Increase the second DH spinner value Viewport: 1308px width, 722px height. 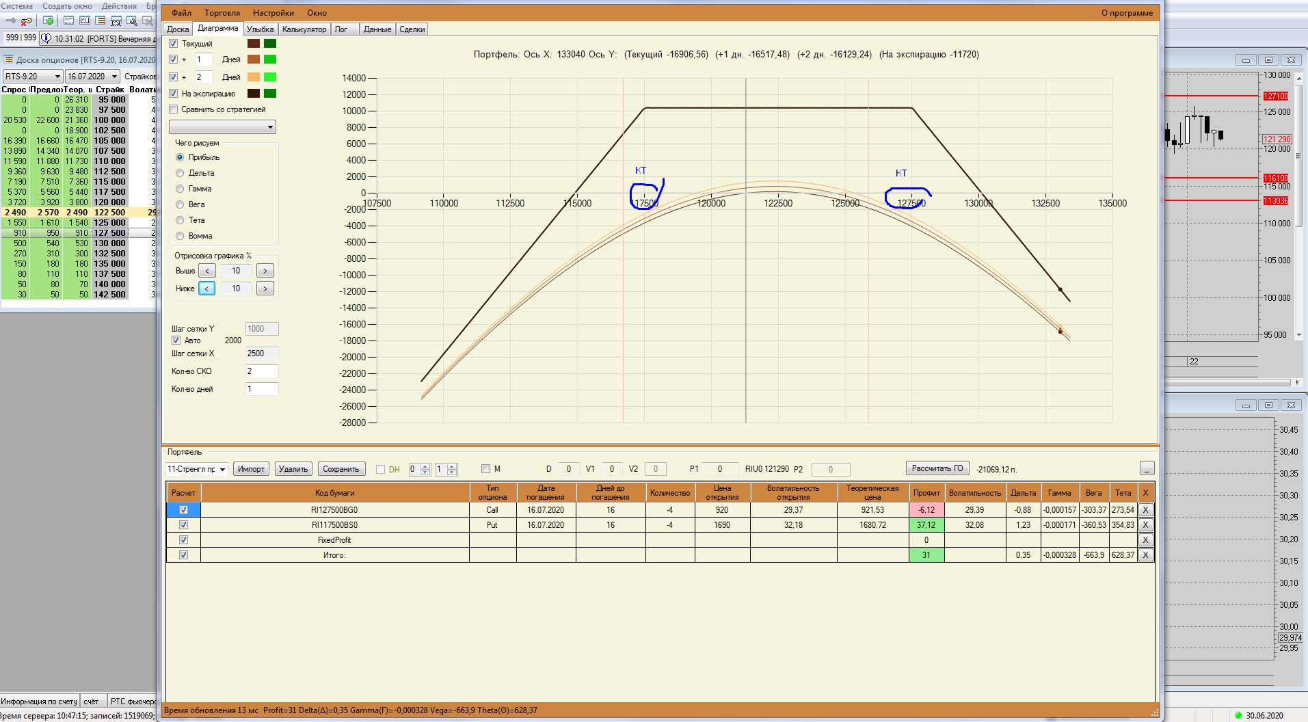tap(452, 466)
